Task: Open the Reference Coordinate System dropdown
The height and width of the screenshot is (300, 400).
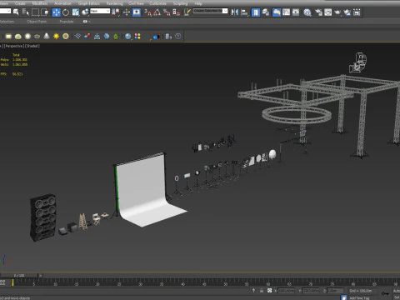Action: click(100, 11)
